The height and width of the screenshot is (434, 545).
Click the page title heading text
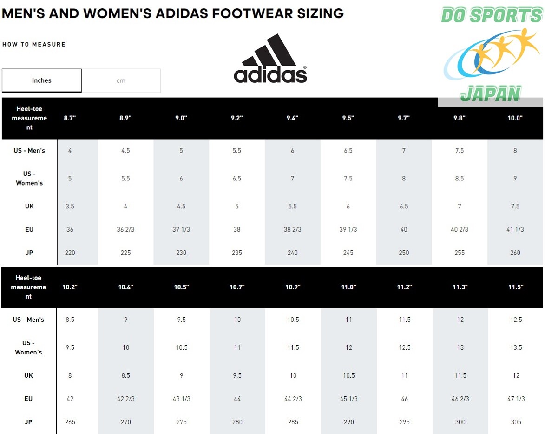[173, 13]
